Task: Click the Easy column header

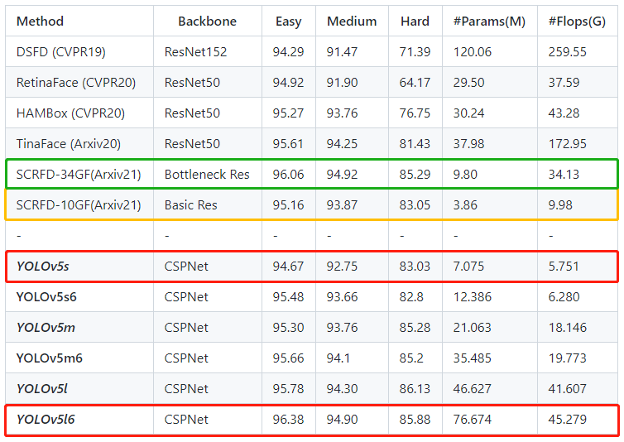Action: 289,21
